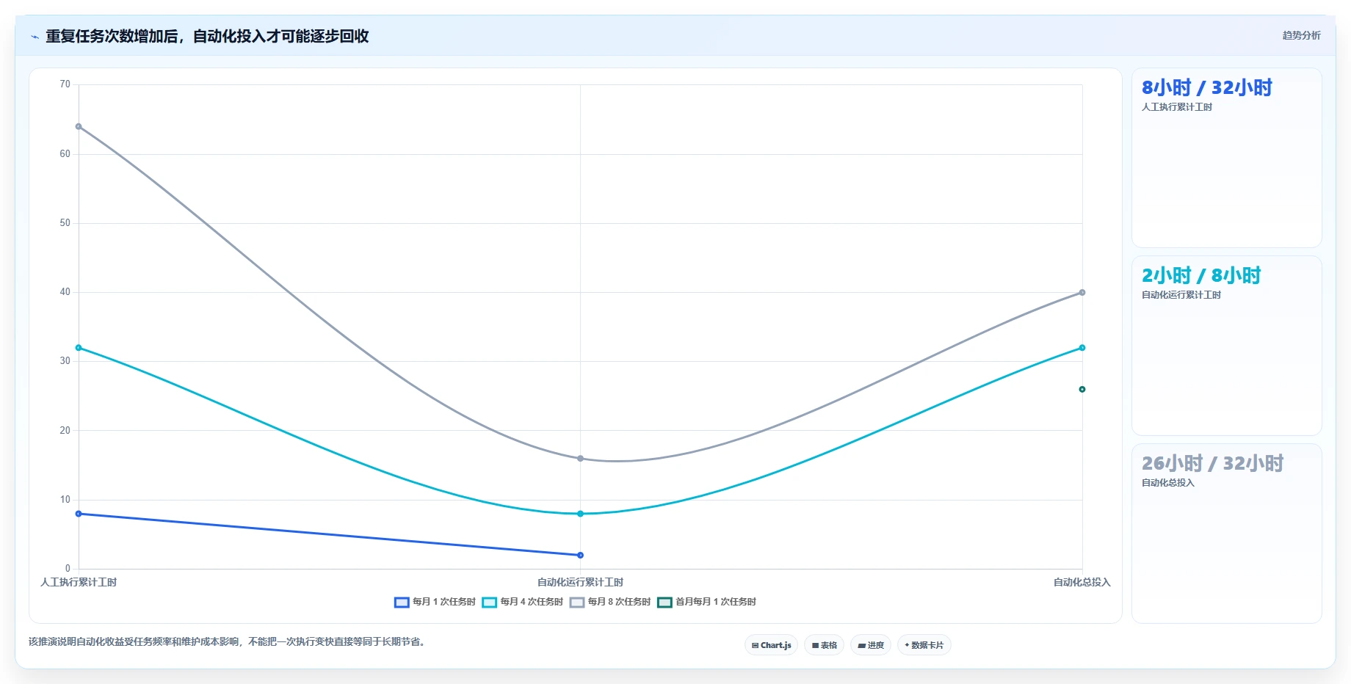This screenshot has width=1351, height=684.
Task: Click the 8小时 / 32小时 card value
Action: (1206, 88)
